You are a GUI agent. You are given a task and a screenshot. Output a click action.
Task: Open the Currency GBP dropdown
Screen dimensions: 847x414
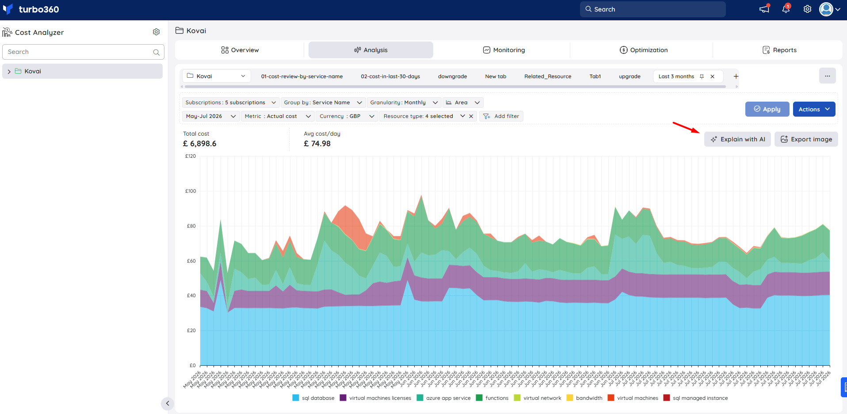347,116
